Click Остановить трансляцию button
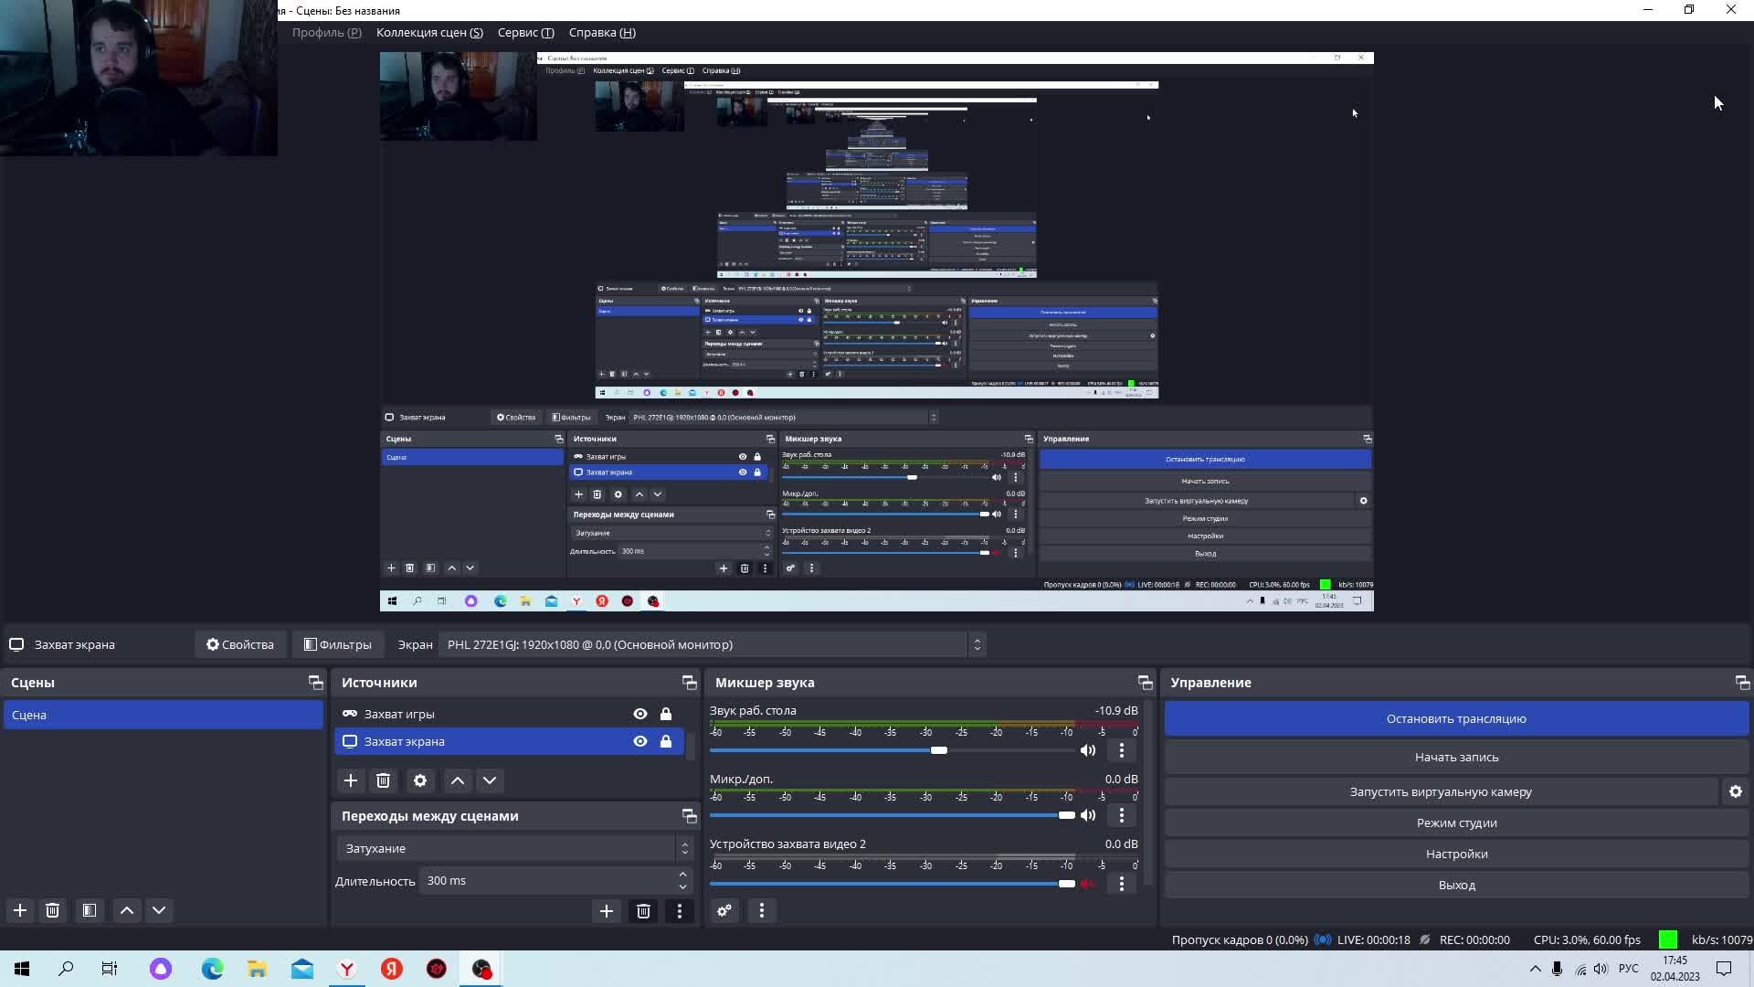 click(x=1456, y=718)
